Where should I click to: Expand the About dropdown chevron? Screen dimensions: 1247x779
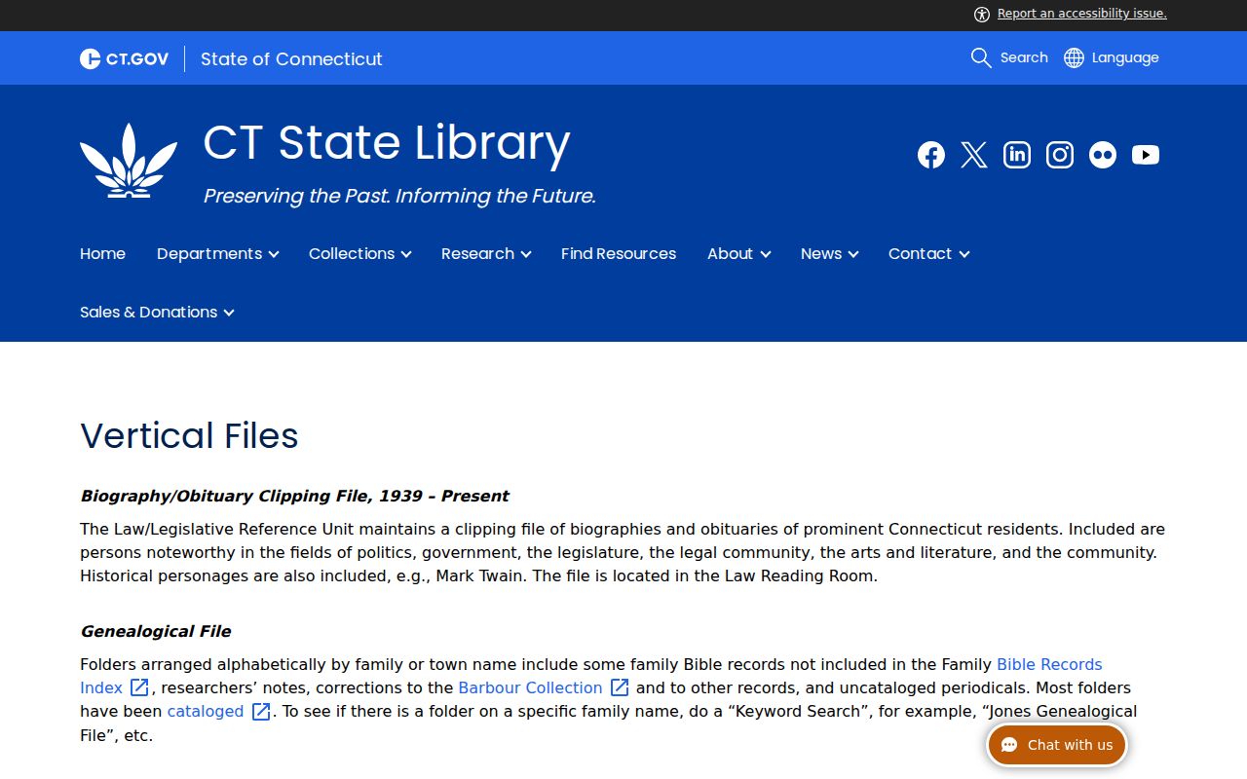coord(766,254)
